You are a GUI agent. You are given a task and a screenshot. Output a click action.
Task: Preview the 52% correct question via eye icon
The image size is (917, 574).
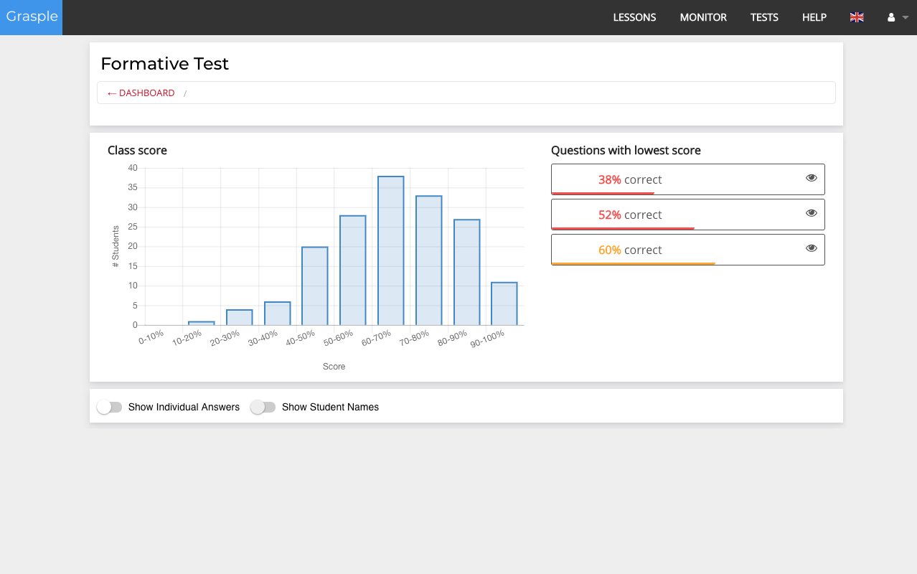point(811,212)
